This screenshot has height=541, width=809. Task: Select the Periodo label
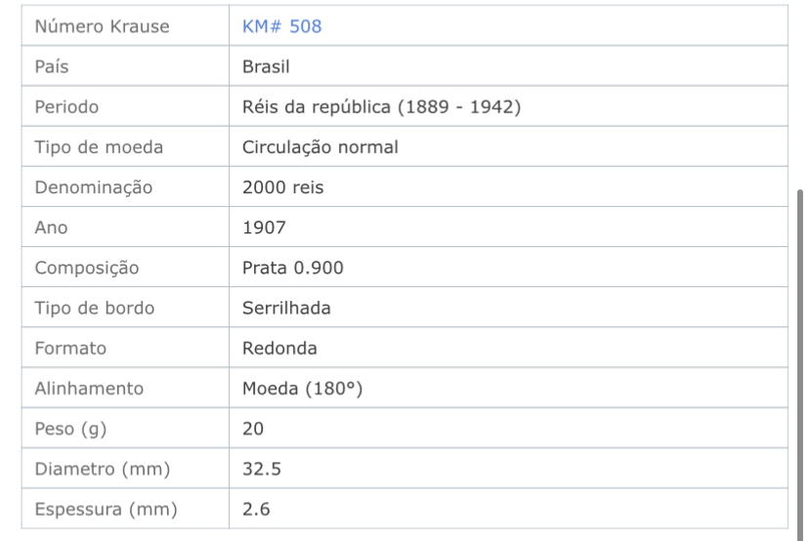[x=66, y=106]
